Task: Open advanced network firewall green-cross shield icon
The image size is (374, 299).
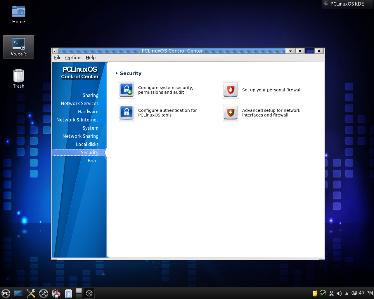Action: click(231, 113)
